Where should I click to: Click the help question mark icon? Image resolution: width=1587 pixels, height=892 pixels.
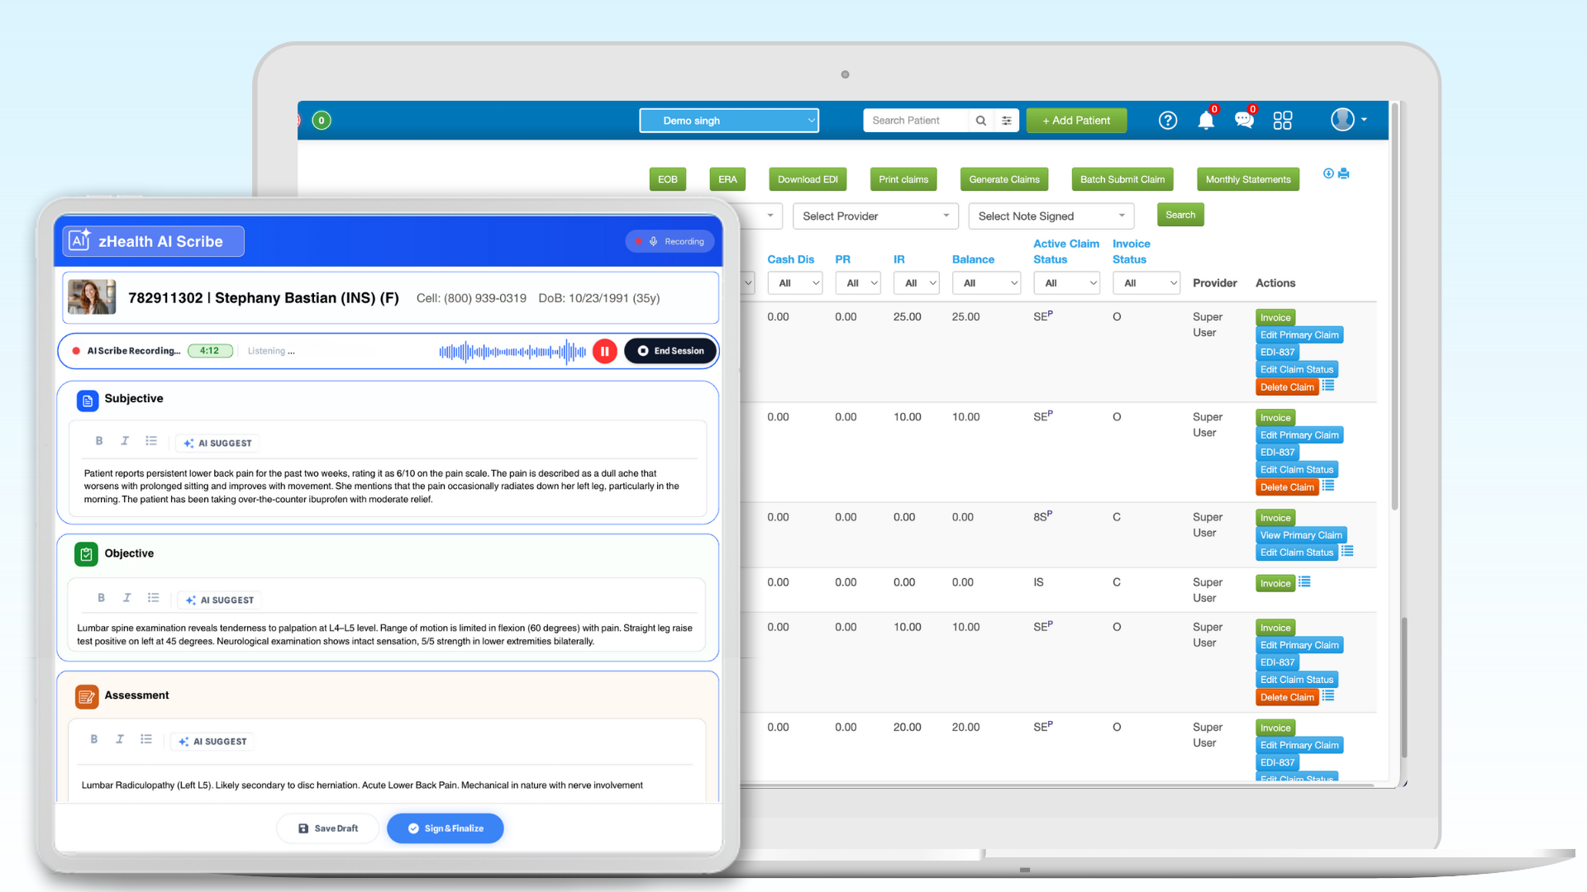[x=1167, y=121]
